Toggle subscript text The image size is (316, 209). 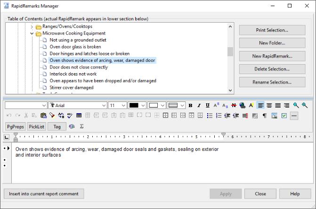click(x=225, y=105)
